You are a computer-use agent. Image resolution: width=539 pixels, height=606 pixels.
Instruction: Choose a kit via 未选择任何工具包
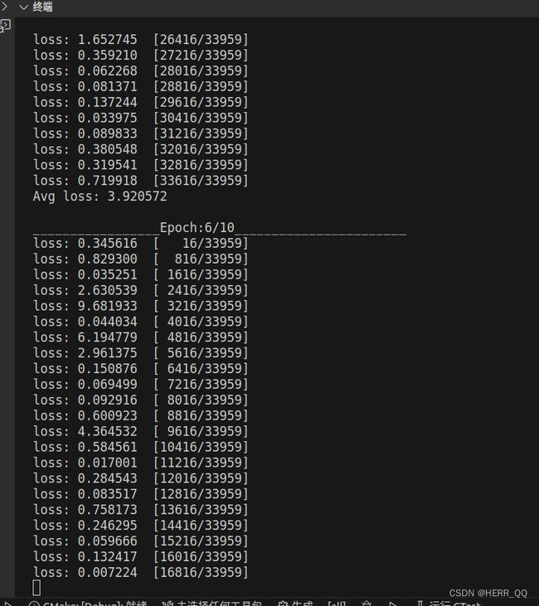click(219, 604)
